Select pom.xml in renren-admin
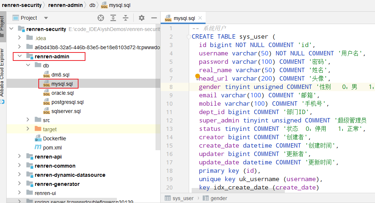 (x=52, y=148)
